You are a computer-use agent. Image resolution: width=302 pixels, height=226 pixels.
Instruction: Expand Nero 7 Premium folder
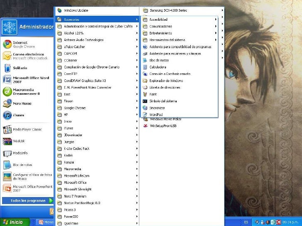coord(97,196)
